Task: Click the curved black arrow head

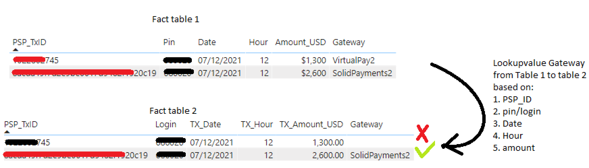Action: click(452, 145)
